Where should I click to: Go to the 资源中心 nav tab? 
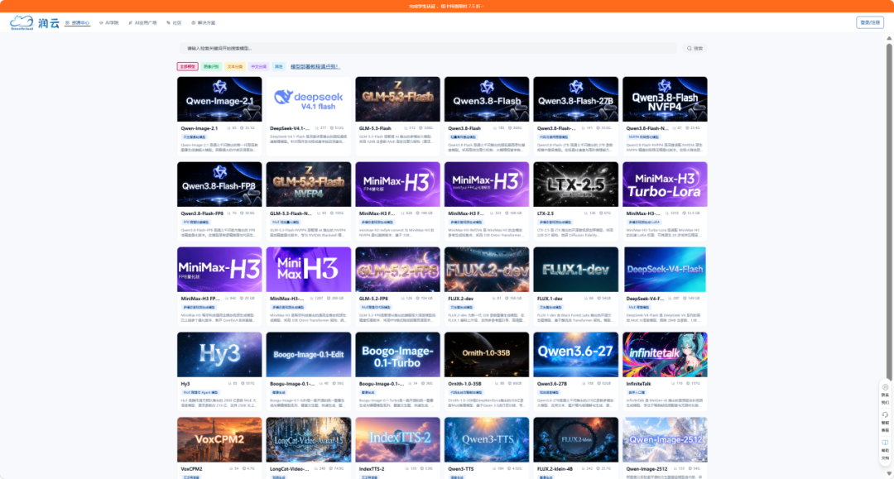(x=78, y=23)
